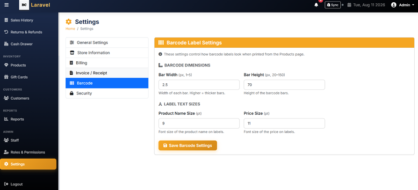
Task: Click the Cash Drawer register icon
Action: coord(6,44)
